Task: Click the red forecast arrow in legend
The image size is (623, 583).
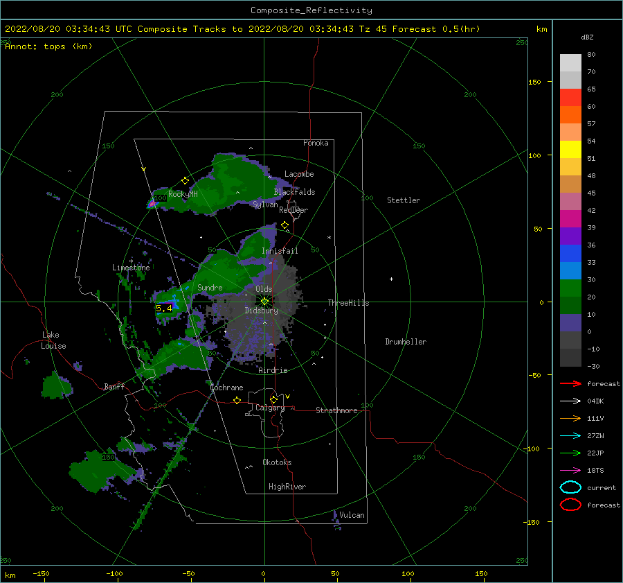Action: (570, 383)
